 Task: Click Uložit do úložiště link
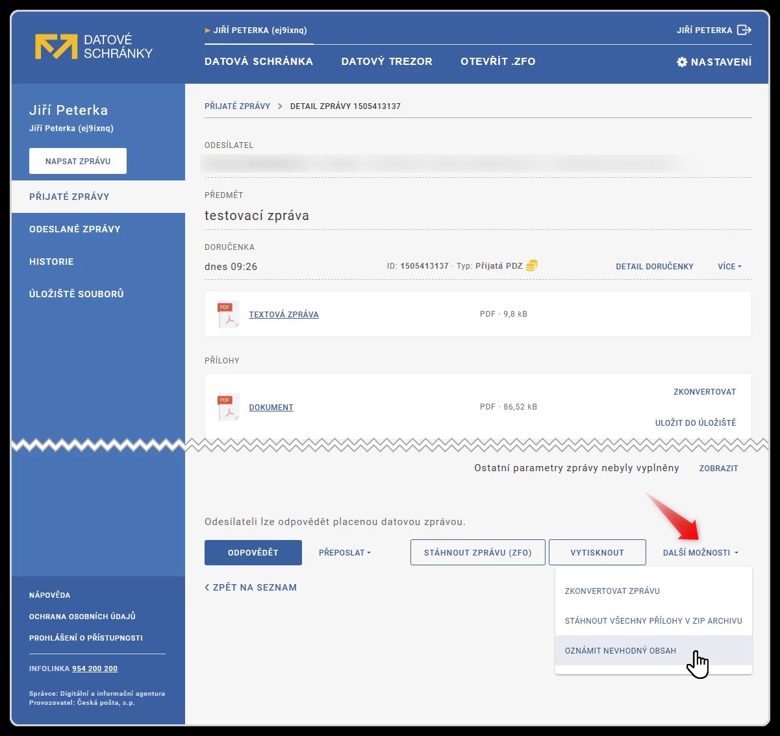pos(696,423)
